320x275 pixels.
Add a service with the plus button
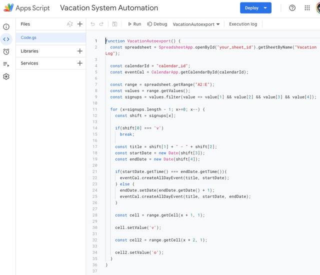[80, 63]
